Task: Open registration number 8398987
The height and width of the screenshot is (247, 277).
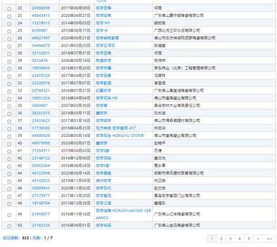Action: (x=39, y=30)
